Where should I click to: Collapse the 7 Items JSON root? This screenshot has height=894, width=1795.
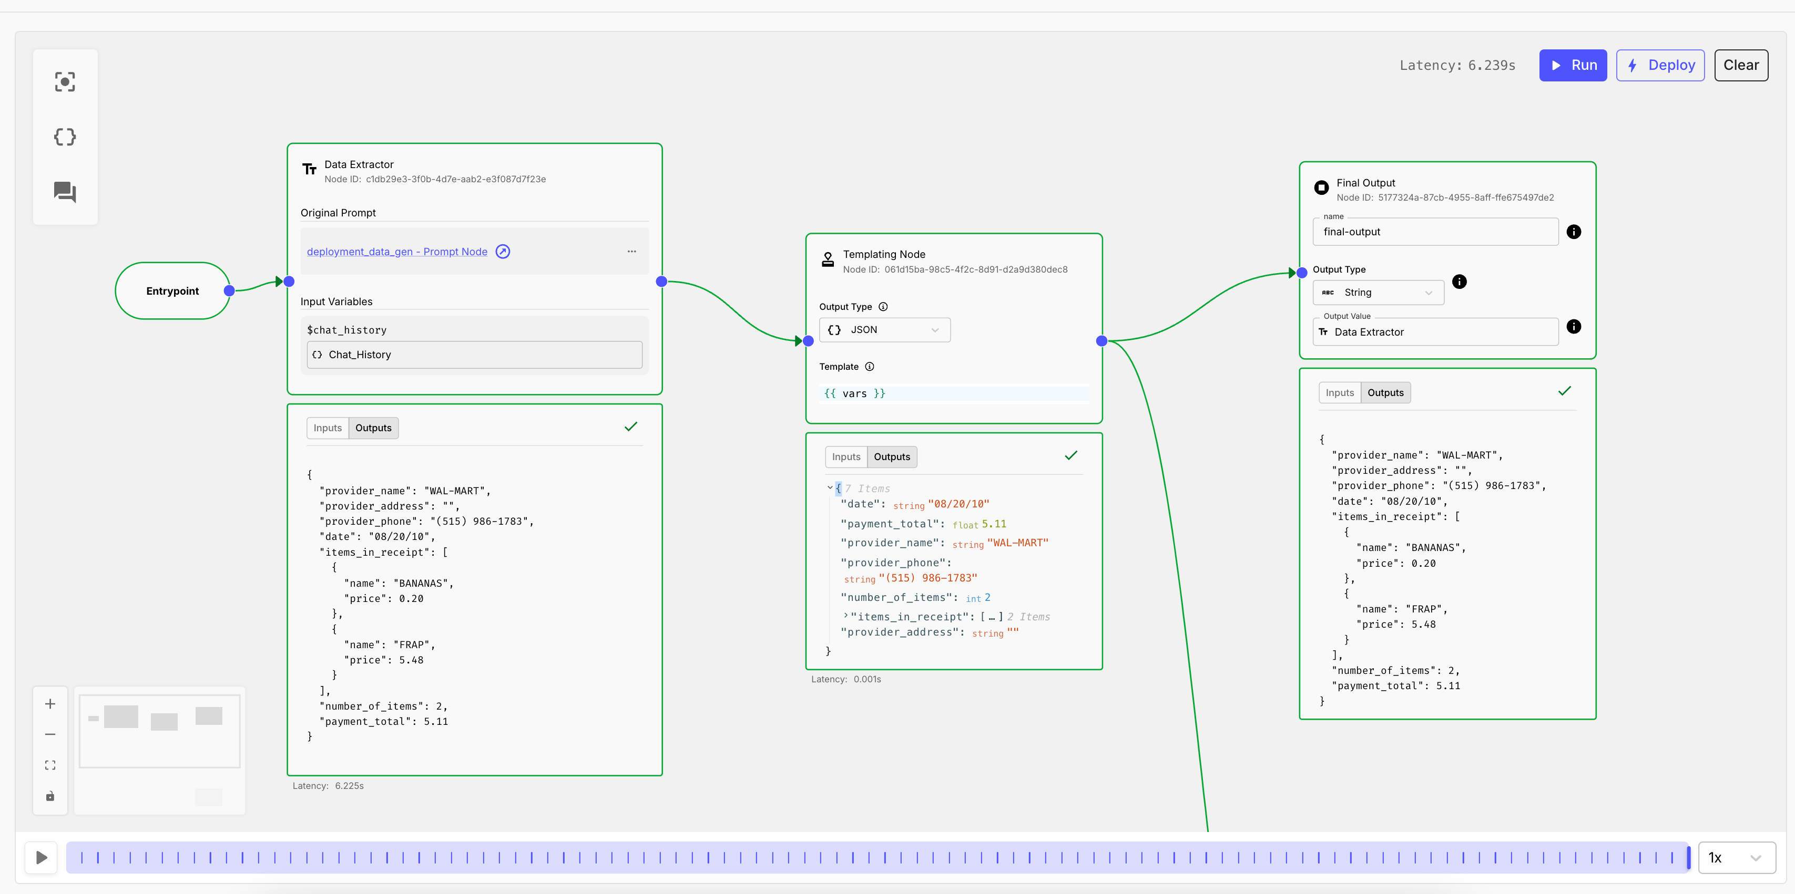(829, 488)
